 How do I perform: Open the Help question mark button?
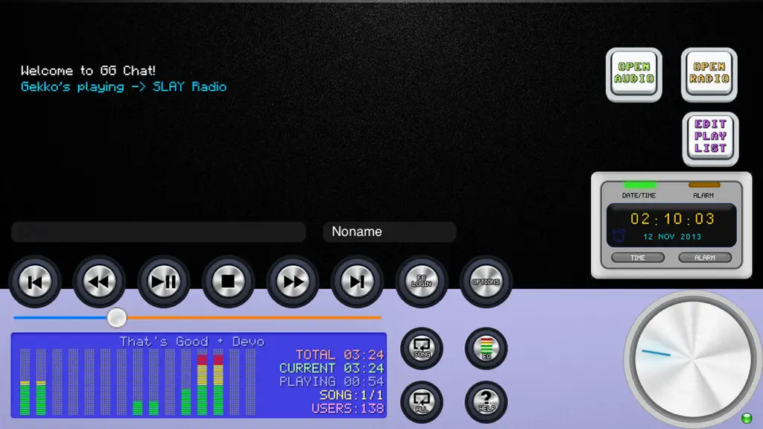click(x=486, y=401)
